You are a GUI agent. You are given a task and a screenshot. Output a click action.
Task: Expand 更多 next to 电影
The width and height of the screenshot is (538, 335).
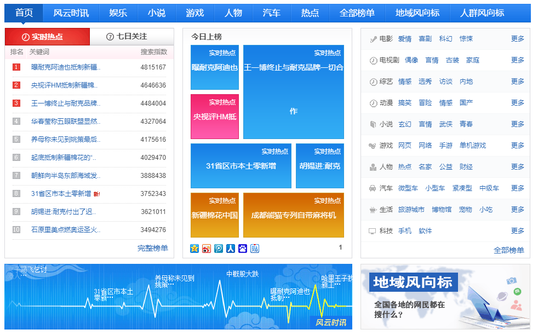click(x=517, y=38)
